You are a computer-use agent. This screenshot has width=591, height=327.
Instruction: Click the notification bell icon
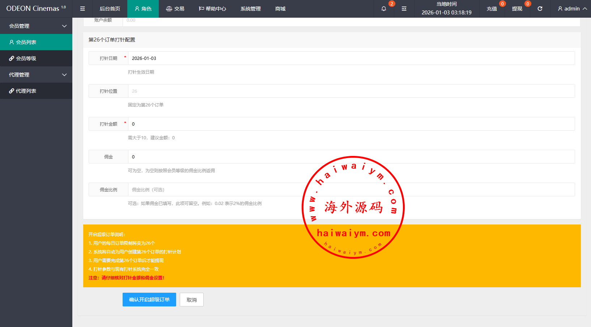point(384,9)
